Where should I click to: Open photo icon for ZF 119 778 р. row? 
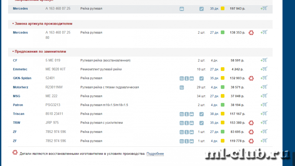click(182, 141)
